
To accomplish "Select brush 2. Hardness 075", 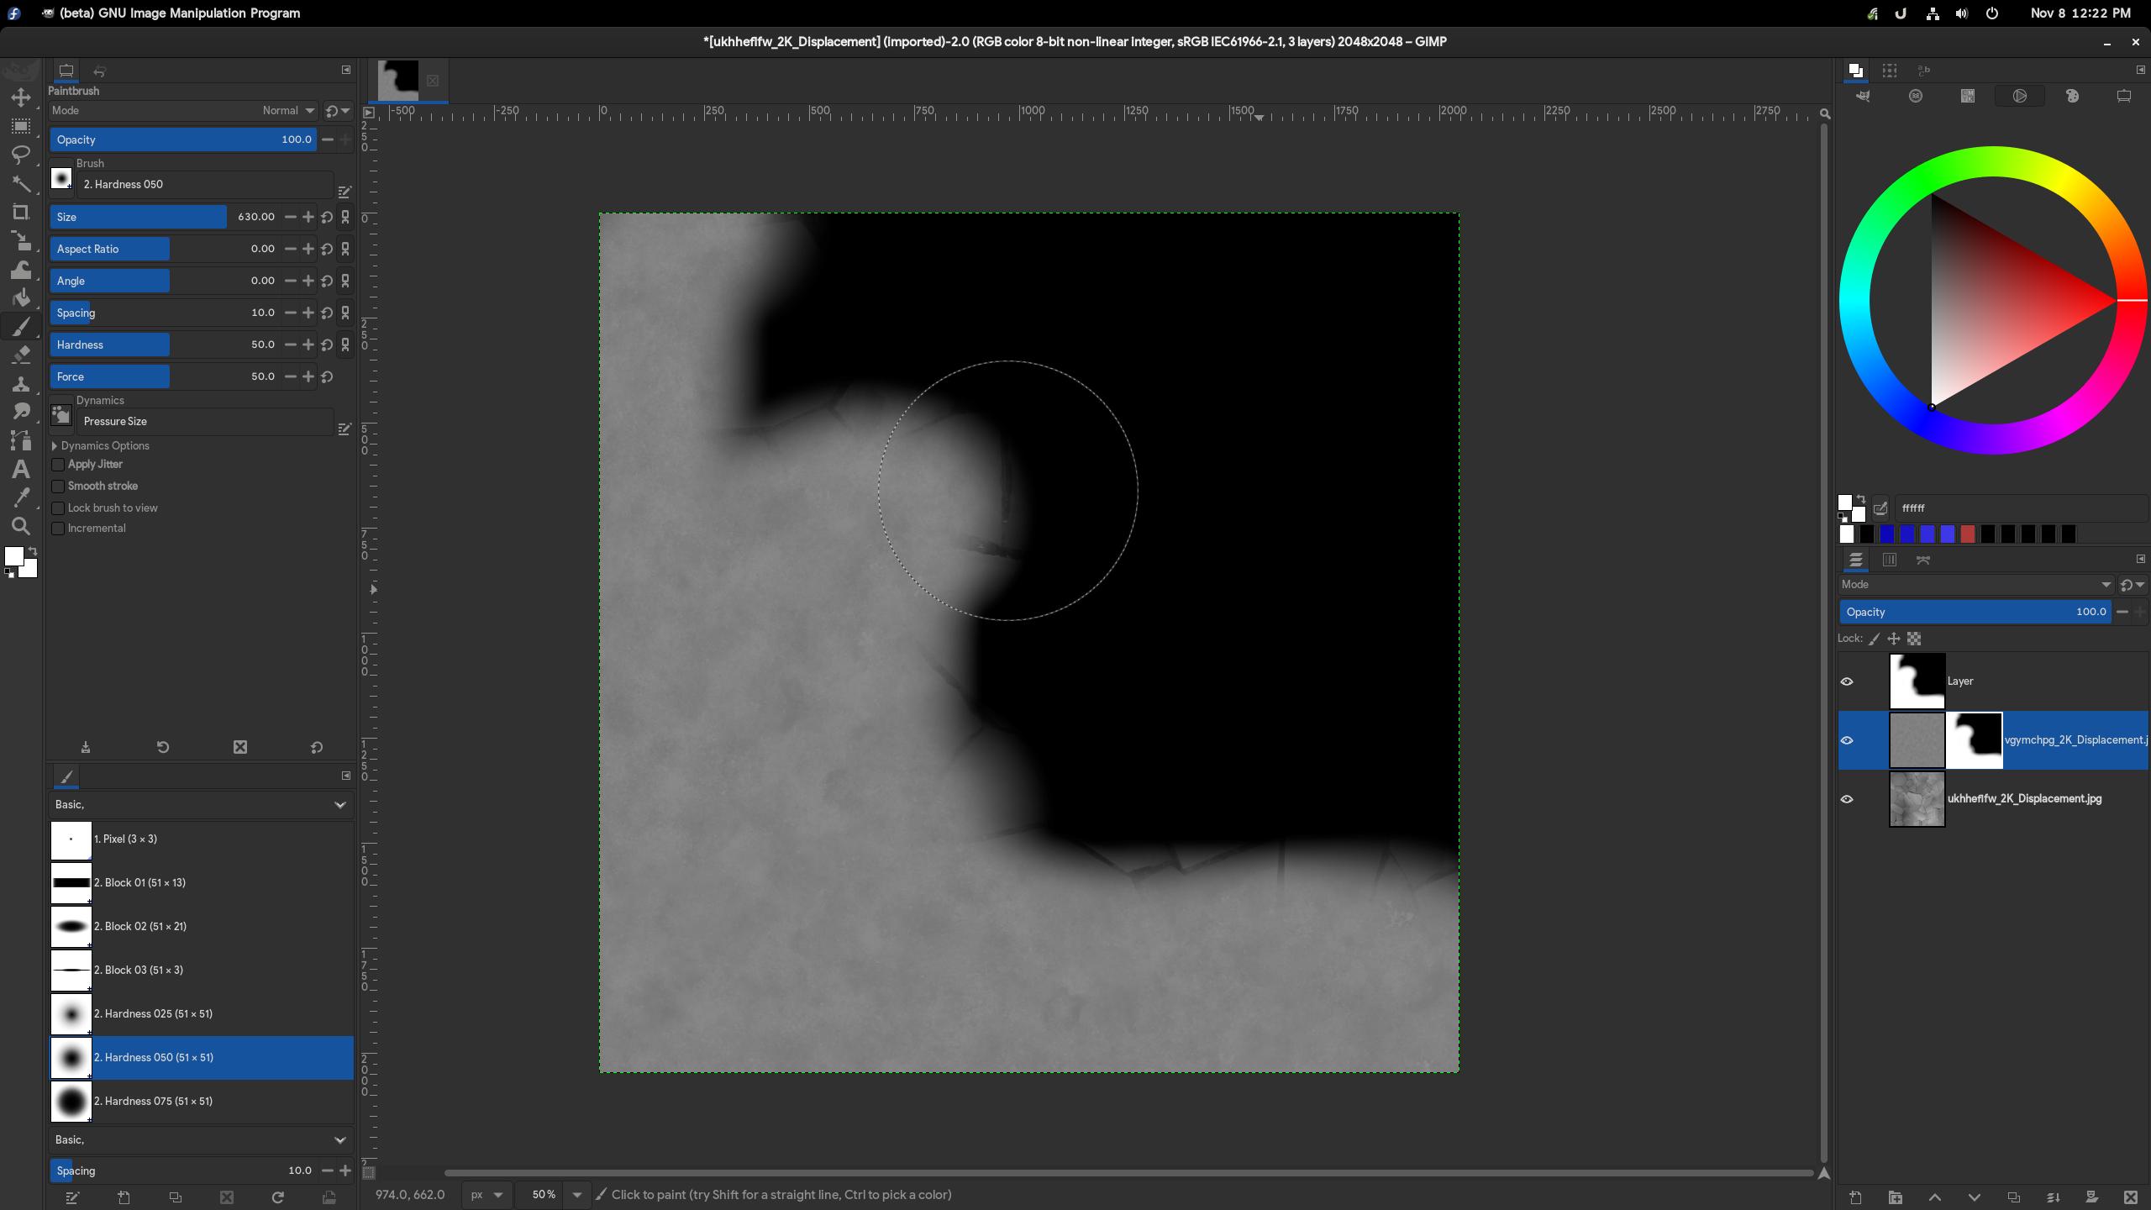I will [x=202, y=1102].
